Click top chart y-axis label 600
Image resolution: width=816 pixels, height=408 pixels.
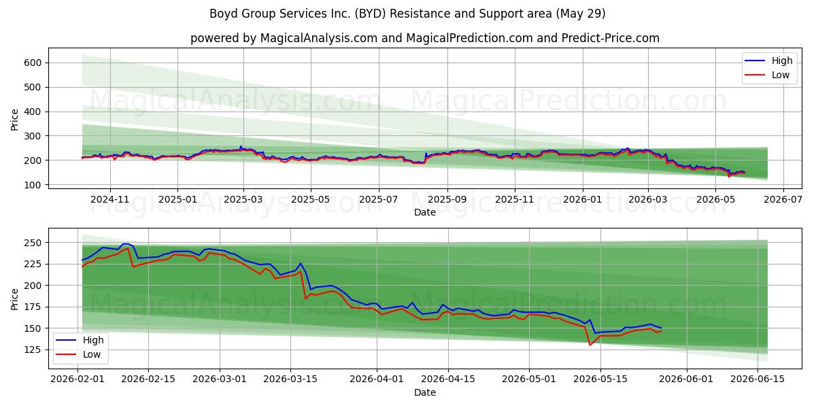pyautogui.click(x=34, y=63)
